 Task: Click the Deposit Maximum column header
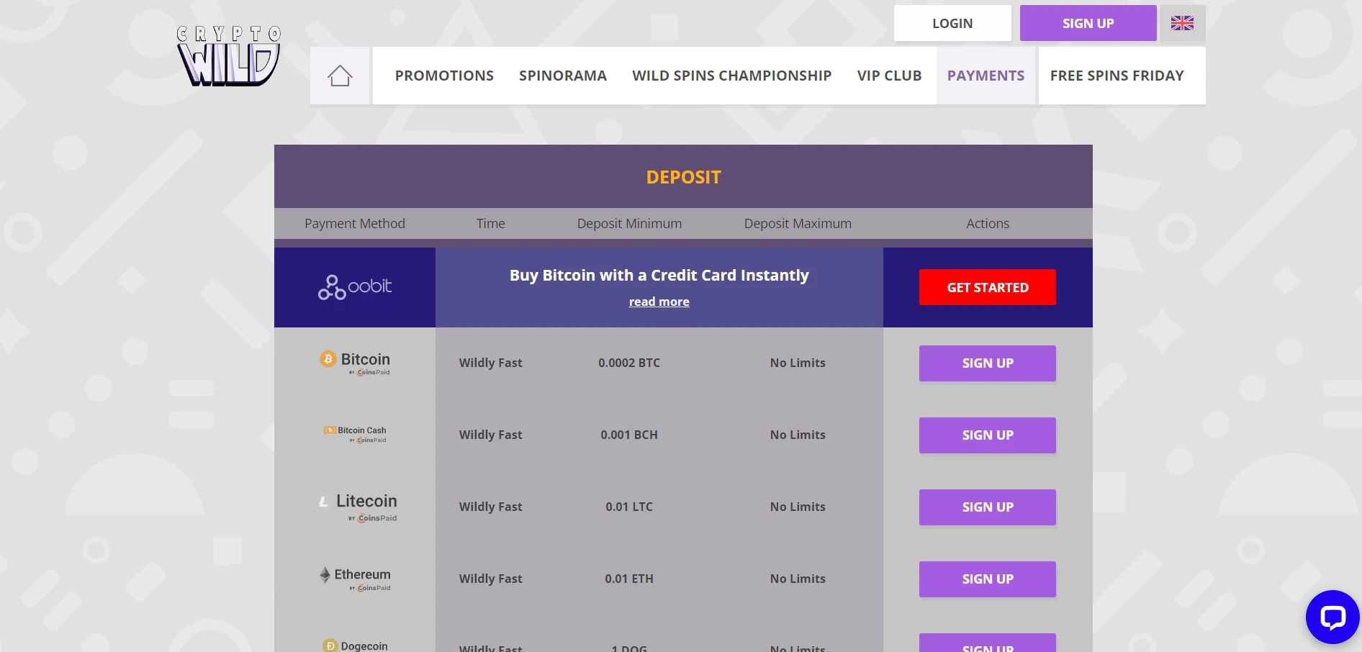(798, 224)
